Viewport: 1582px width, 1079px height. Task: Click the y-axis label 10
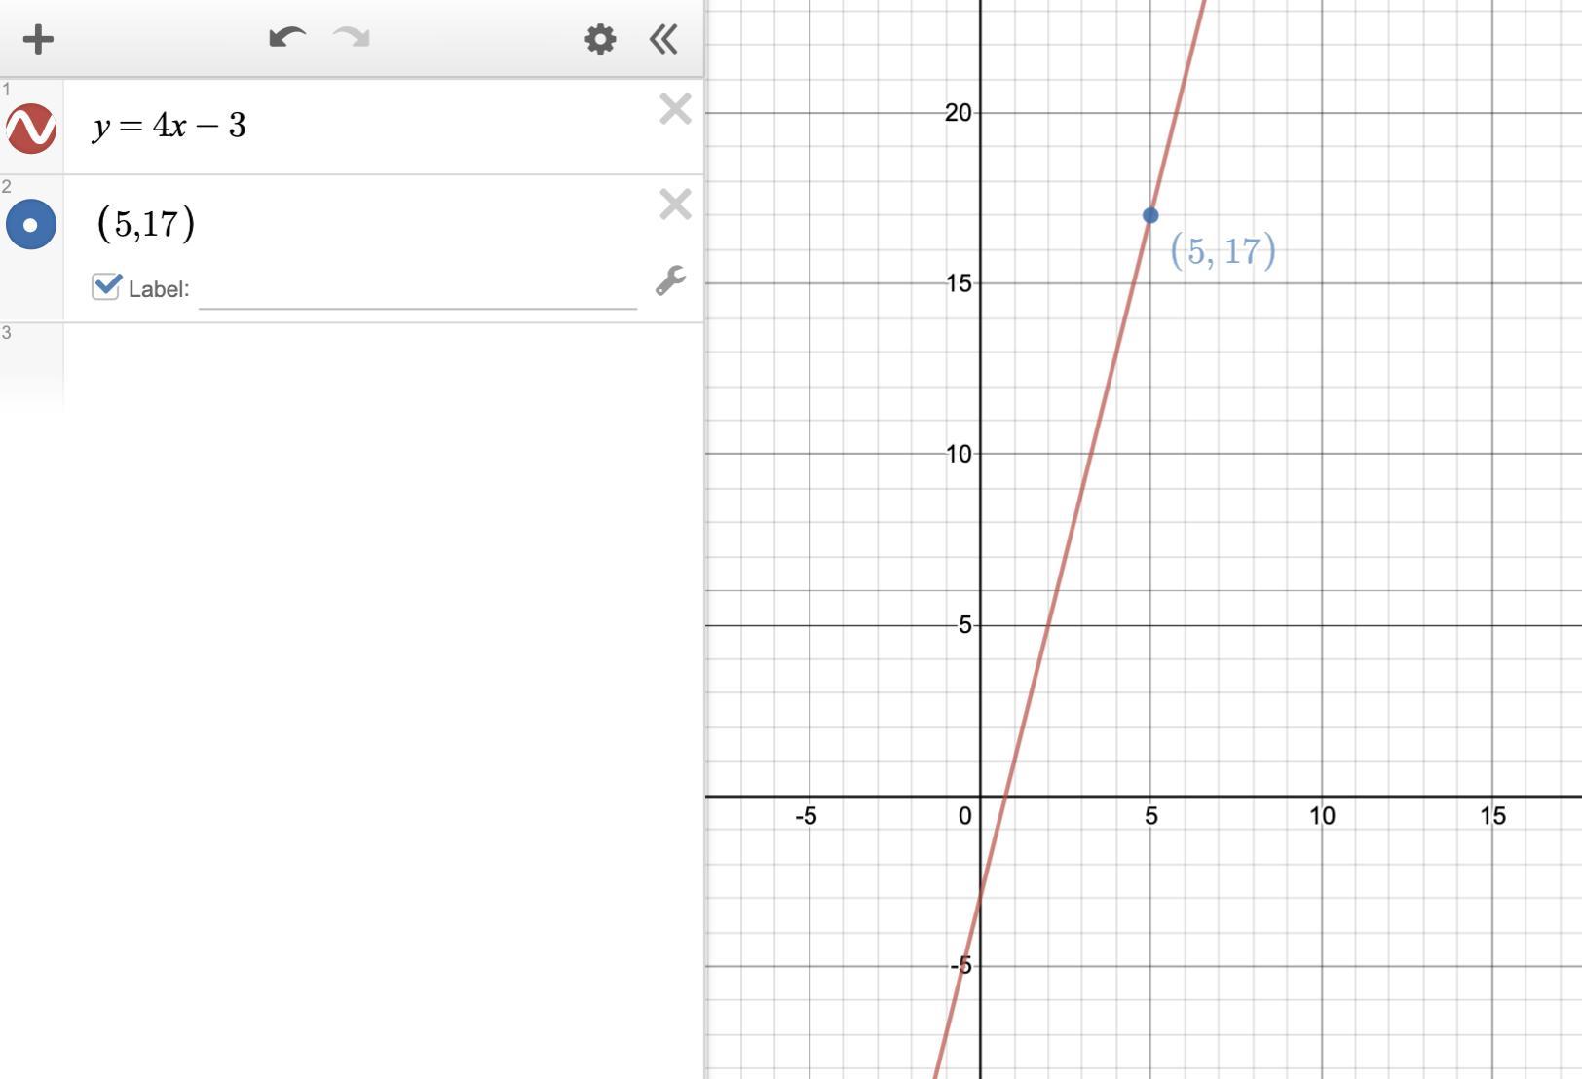[x=959, y=454]
